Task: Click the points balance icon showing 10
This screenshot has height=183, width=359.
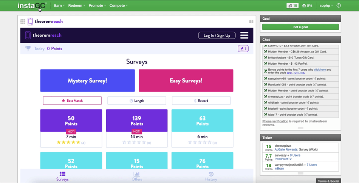Action: tap(292, 6)
